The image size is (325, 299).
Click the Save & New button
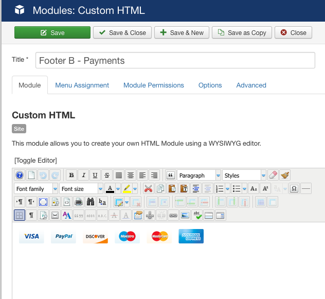click(x=182, y=32)
